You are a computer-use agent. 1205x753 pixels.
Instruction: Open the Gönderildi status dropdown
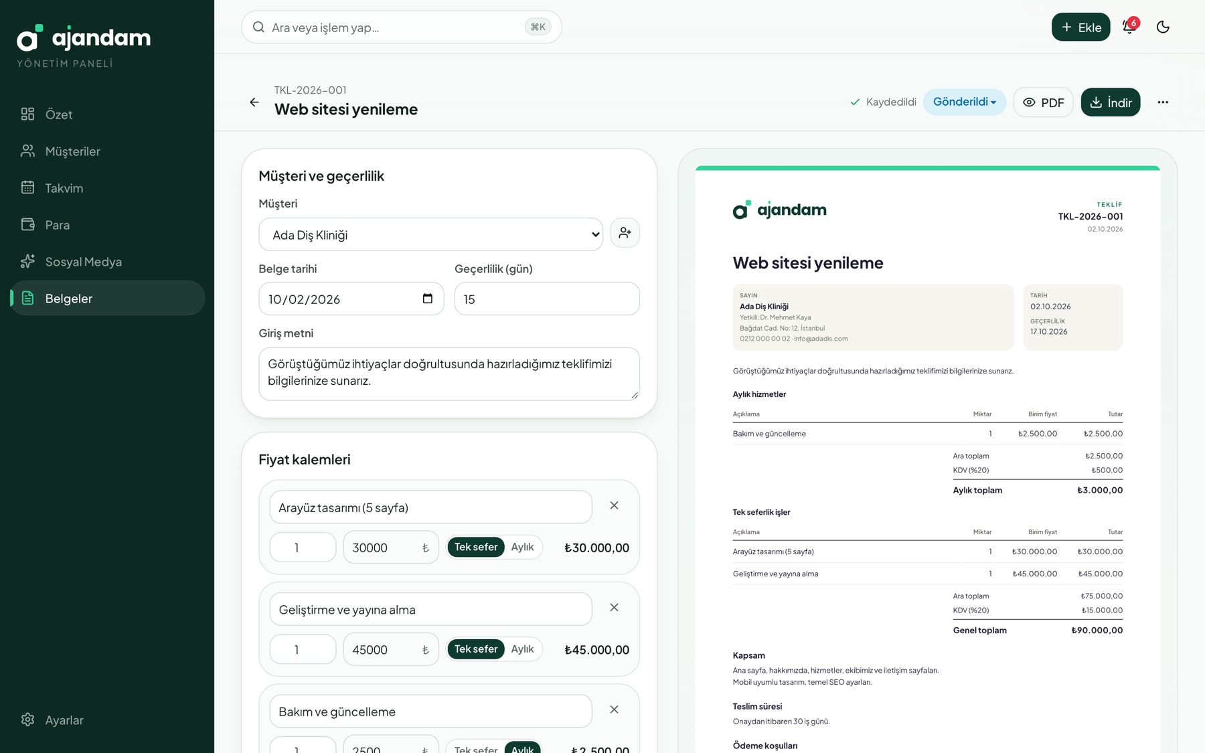tap(964, 102)
